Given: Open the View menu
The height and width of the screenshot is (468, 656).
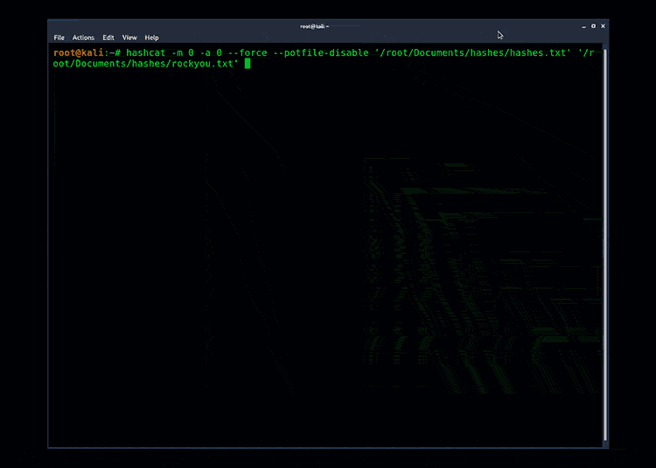Looking at the screenshot, I should (x=129, y=38).
